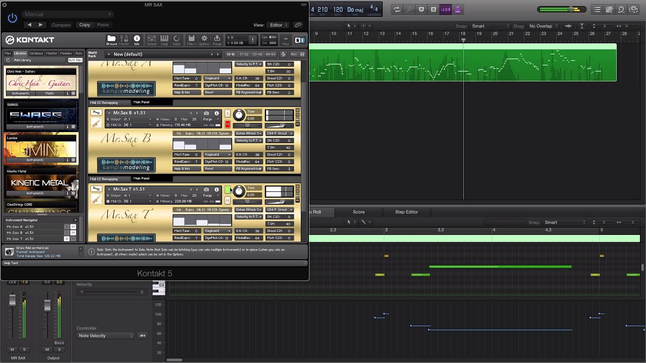Open the Manual preset dropdown
Viewport: 646px width, 363px height.
68,14
